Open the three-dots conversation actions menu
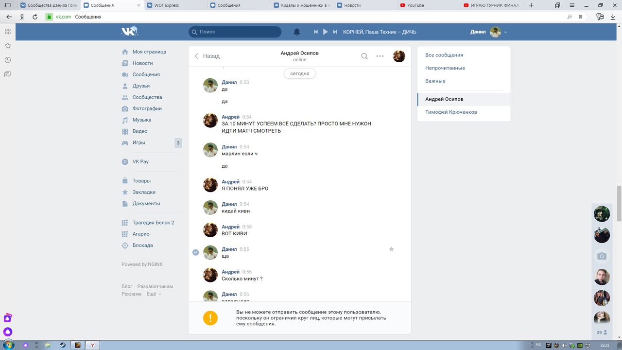Screen dimensions: 622x350 [x=380, y=56]
